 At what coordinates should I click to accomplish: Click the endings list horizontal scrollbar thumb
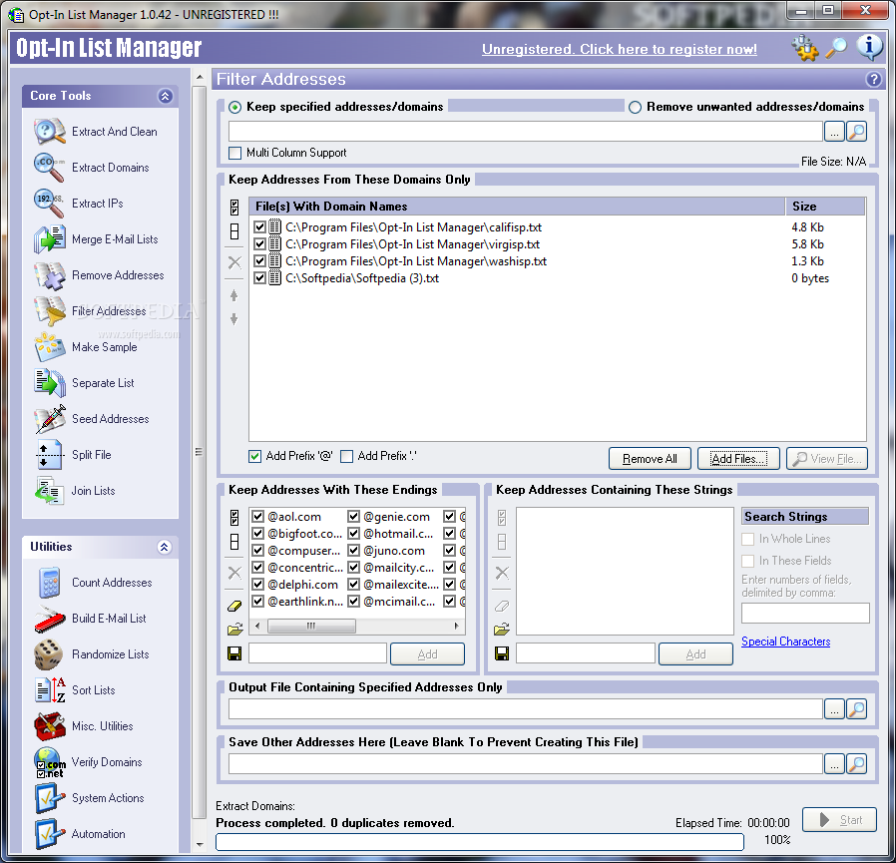312,626
